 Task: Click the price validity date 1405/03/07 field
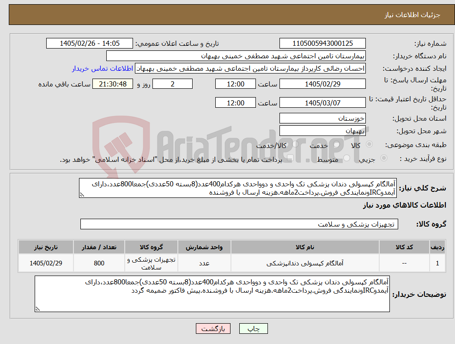click(322, 103)
